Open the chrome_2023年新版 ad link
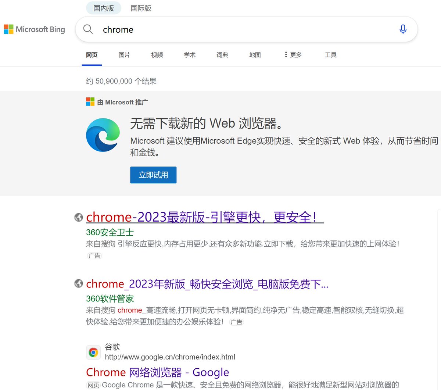 pyautogui.click(x=207, y=284)
